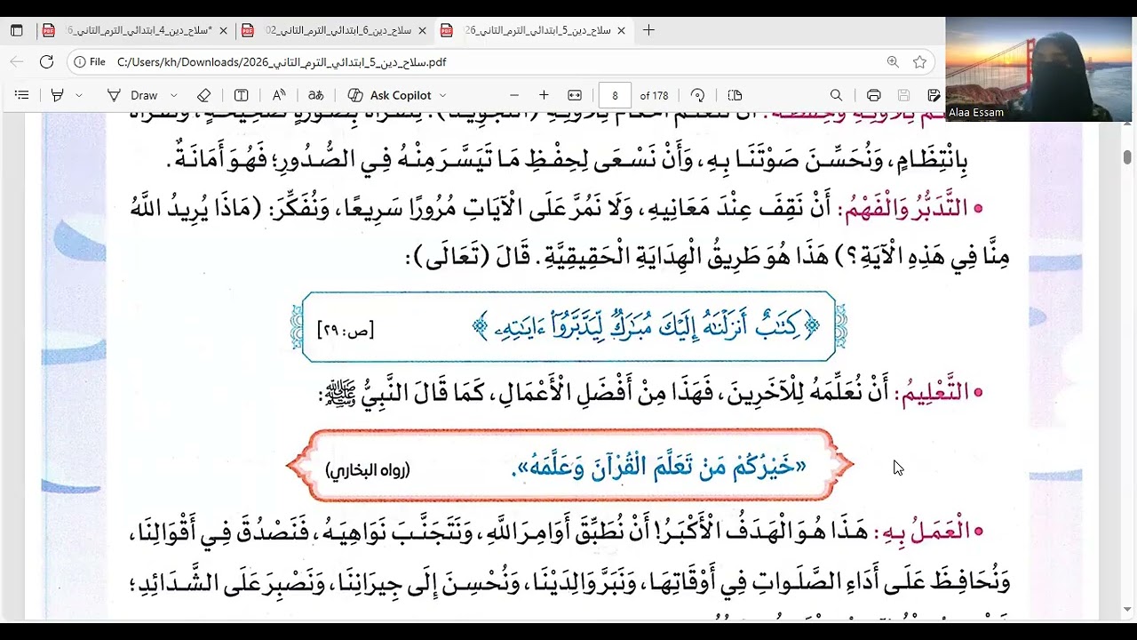Viewport: 1137px width, 640px height.
Task: Click the heading الْعَمَلُ بِهِ
Action: tap(919, 532)
